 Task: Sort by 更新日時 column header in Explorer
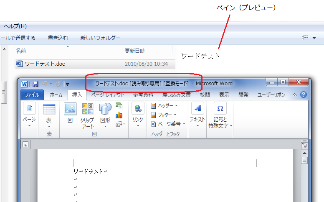135,51
